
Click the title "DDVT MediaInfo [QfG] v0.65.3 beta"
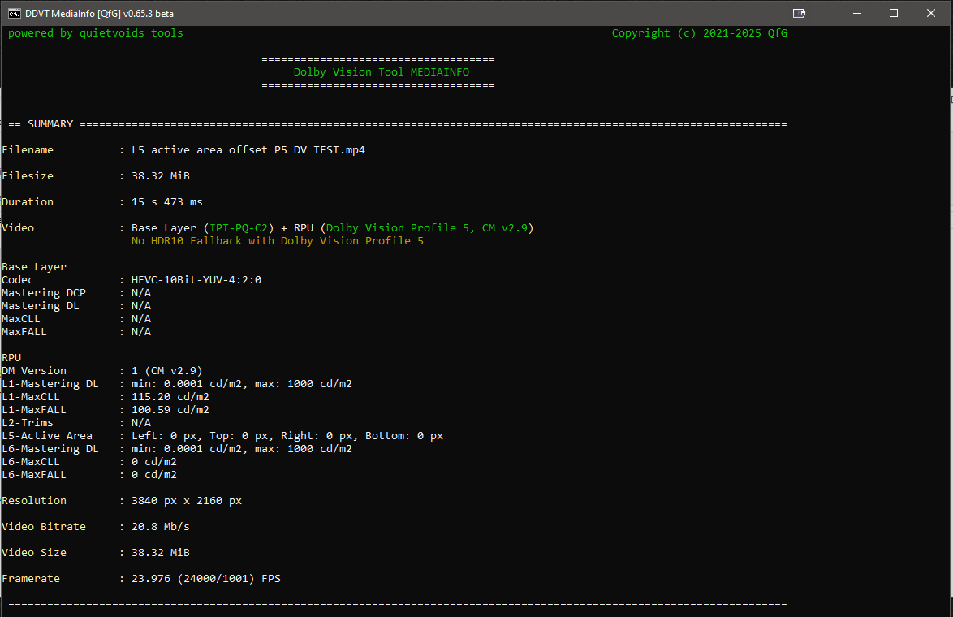[99, 13]
